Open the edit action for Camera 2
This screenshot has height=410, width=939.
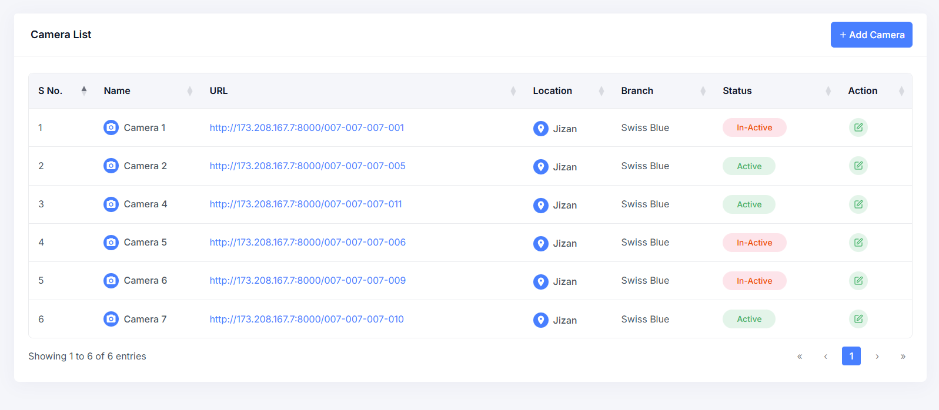point(858,166)
